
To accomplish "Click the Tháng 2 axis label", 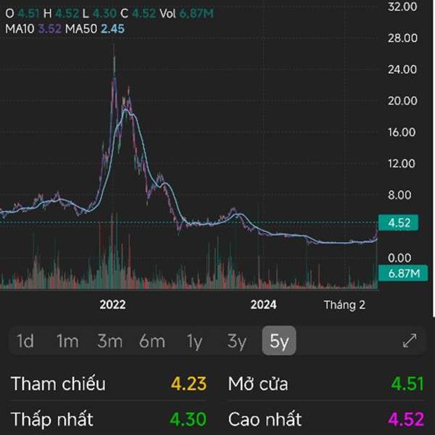I will click(x=344, y=305).
